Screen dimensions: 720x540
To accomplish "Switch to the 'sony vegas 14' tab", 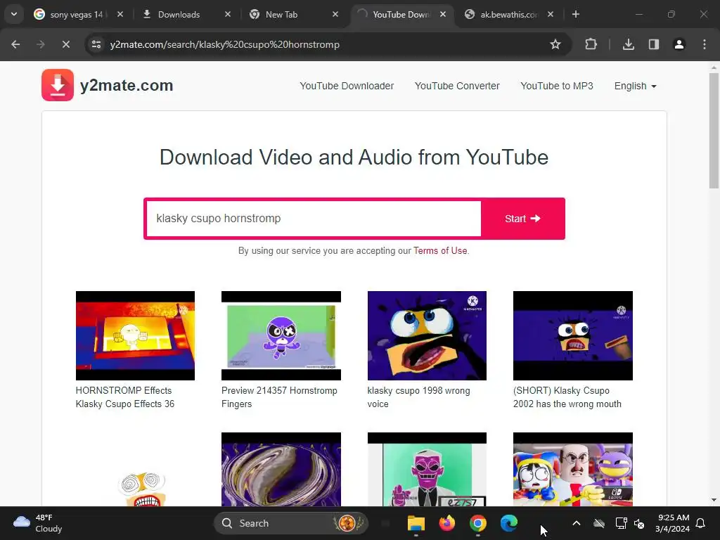I will pos(71,14).
